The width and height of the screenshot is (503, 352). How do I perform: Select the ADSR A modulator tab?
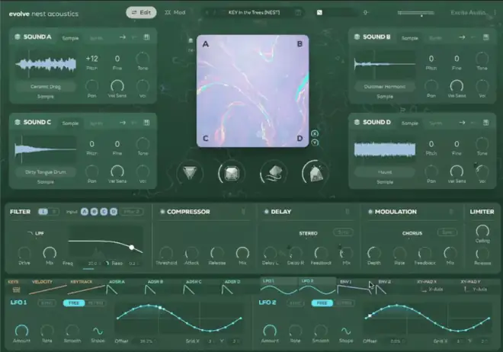[x=124, y=286]
